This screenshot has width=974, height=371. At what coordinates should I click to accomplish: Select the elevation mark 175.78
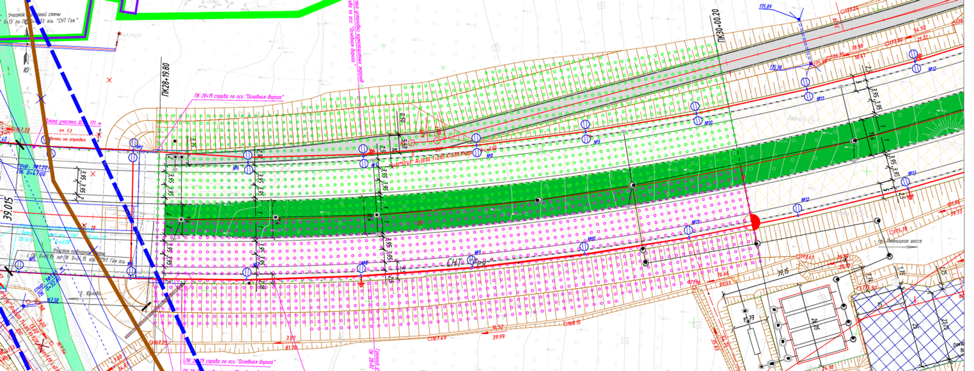pos(900,230)
